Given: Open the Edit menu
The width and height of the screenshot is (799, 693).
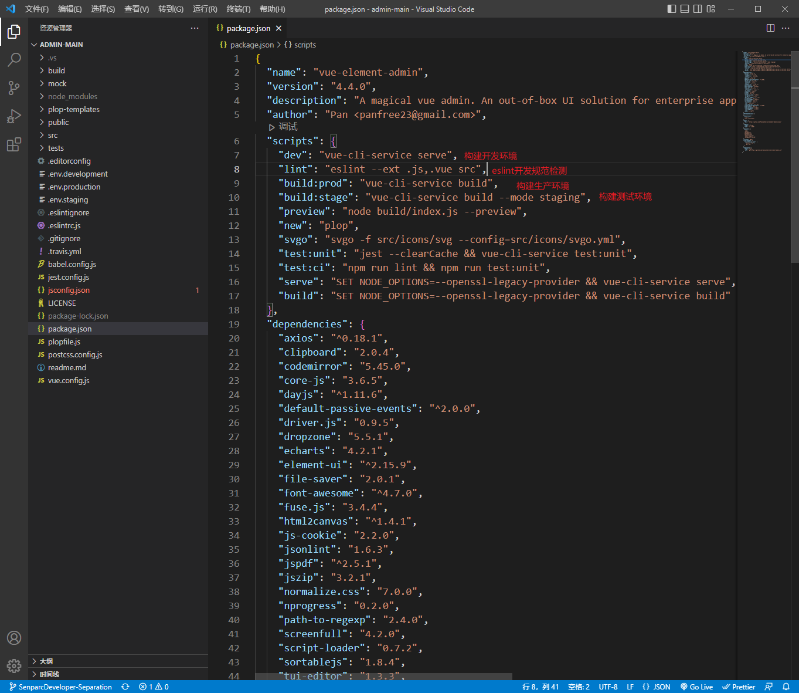Looking at the screenshot, I should point(70,9).
